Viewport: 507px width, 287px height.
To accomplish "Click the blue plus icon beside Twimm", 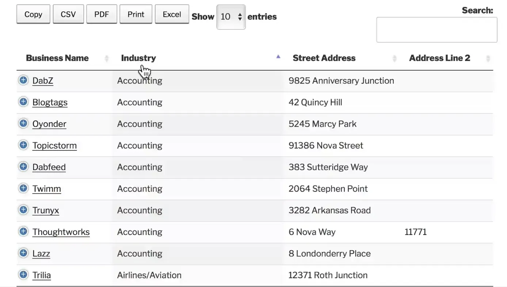I will tap(23, 188).
